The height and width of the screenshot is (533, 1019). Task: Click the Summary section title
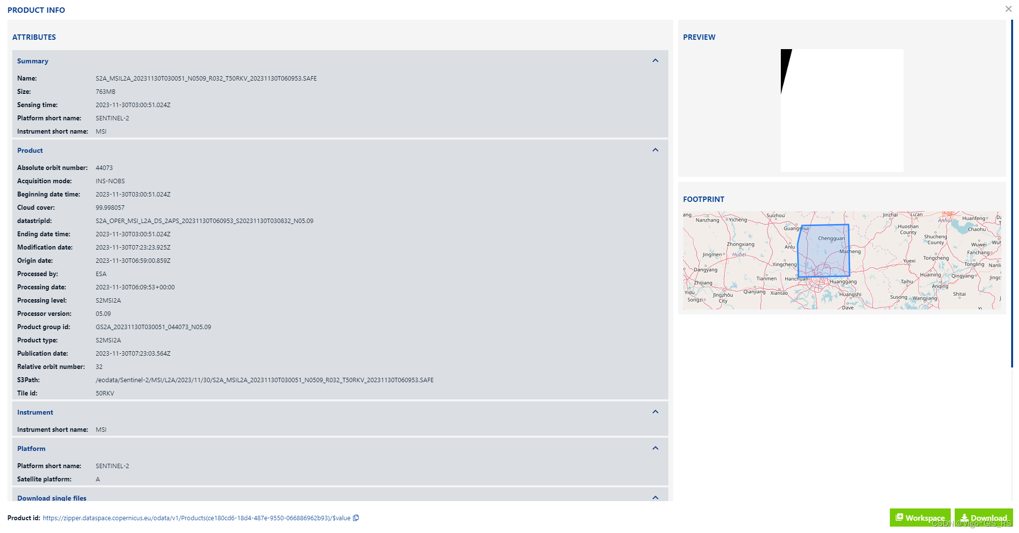click(32, 61)
